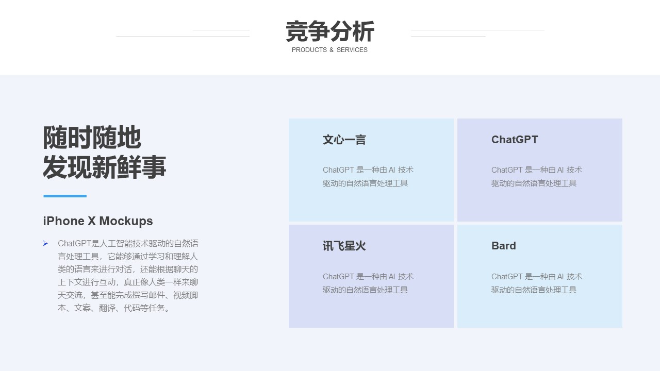This screenshot has height=371, width=660.
Task: Click the paragraph starting ChatGPT是人工智能技术
Action: pyautogui.click(x=128, y=276)
